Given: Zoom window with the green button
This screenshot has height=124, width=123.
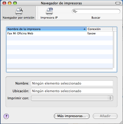Looking at the screenshot, I should click(15, 3).
